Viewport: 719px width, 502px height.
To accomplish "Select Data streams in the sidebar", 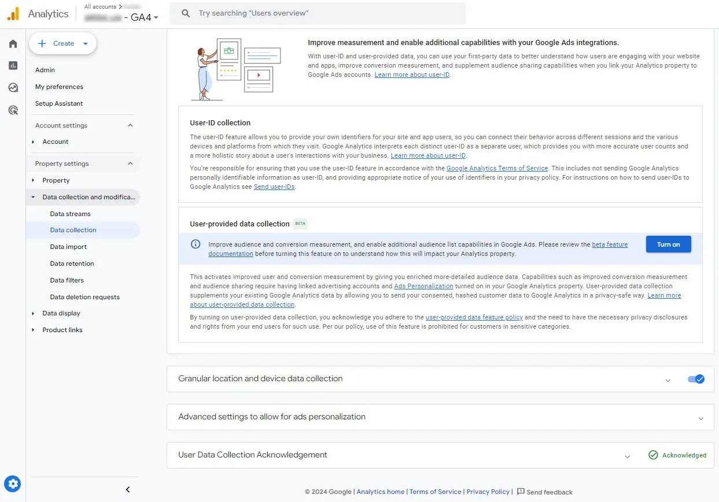I will pos(70,214).
